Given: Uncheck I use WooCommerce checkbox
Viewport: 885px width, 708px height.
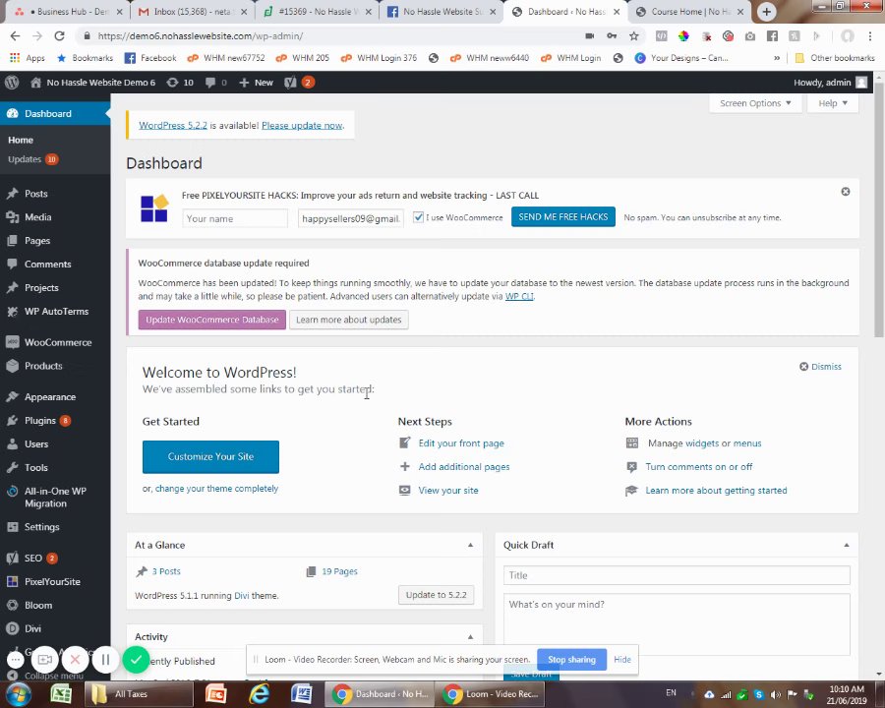Looking at the screenshot, I should tap(418, 217).
